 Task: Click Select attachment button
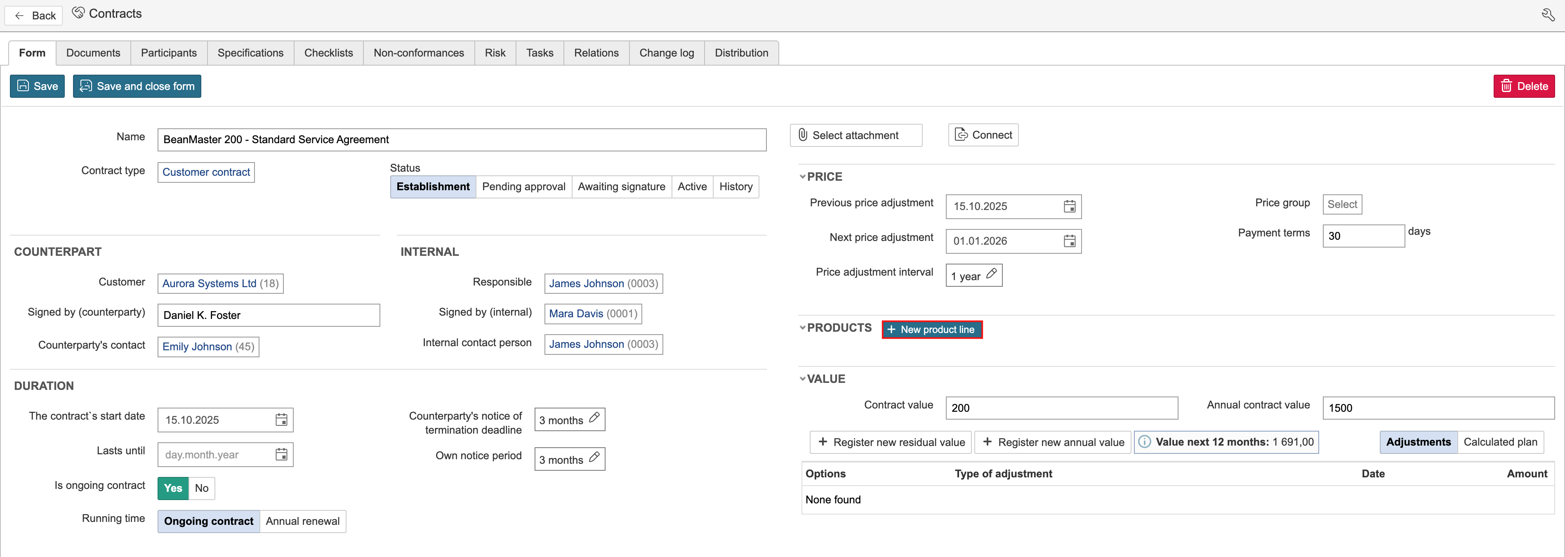pos(856,135)
